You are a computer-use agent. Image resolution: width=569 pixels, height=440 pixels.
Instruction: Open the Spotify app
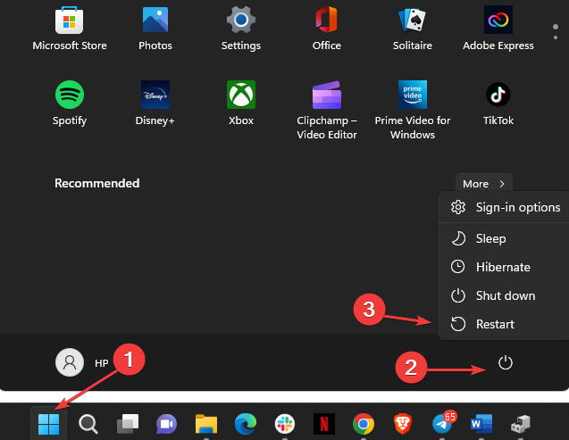pos(70,103)
